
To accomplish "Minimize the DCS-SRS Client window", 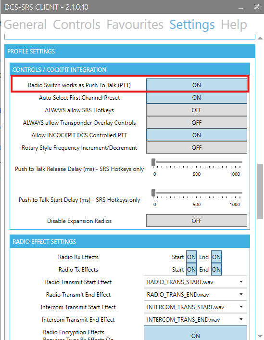I will pos(240,7).
